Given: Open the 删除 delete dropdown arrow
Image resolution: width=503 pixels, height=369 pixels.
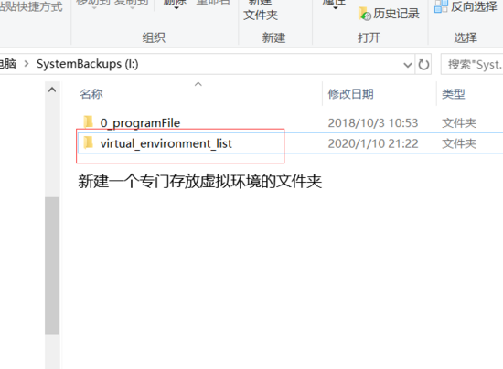Looking at the screenshot, I should tap(177, 7).
